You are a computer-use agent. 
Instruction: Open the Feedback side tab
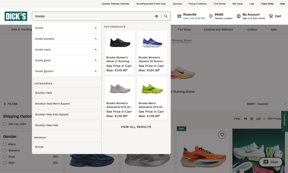285,121
